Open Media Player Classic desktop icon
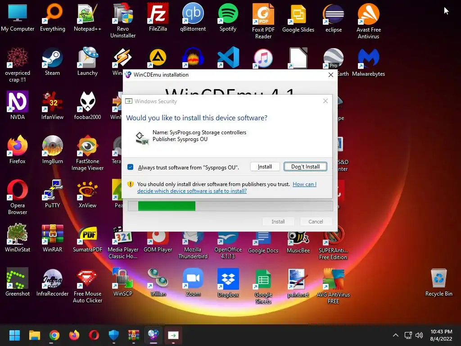Viewport: 461px width, 346px height. coord(123,243)
